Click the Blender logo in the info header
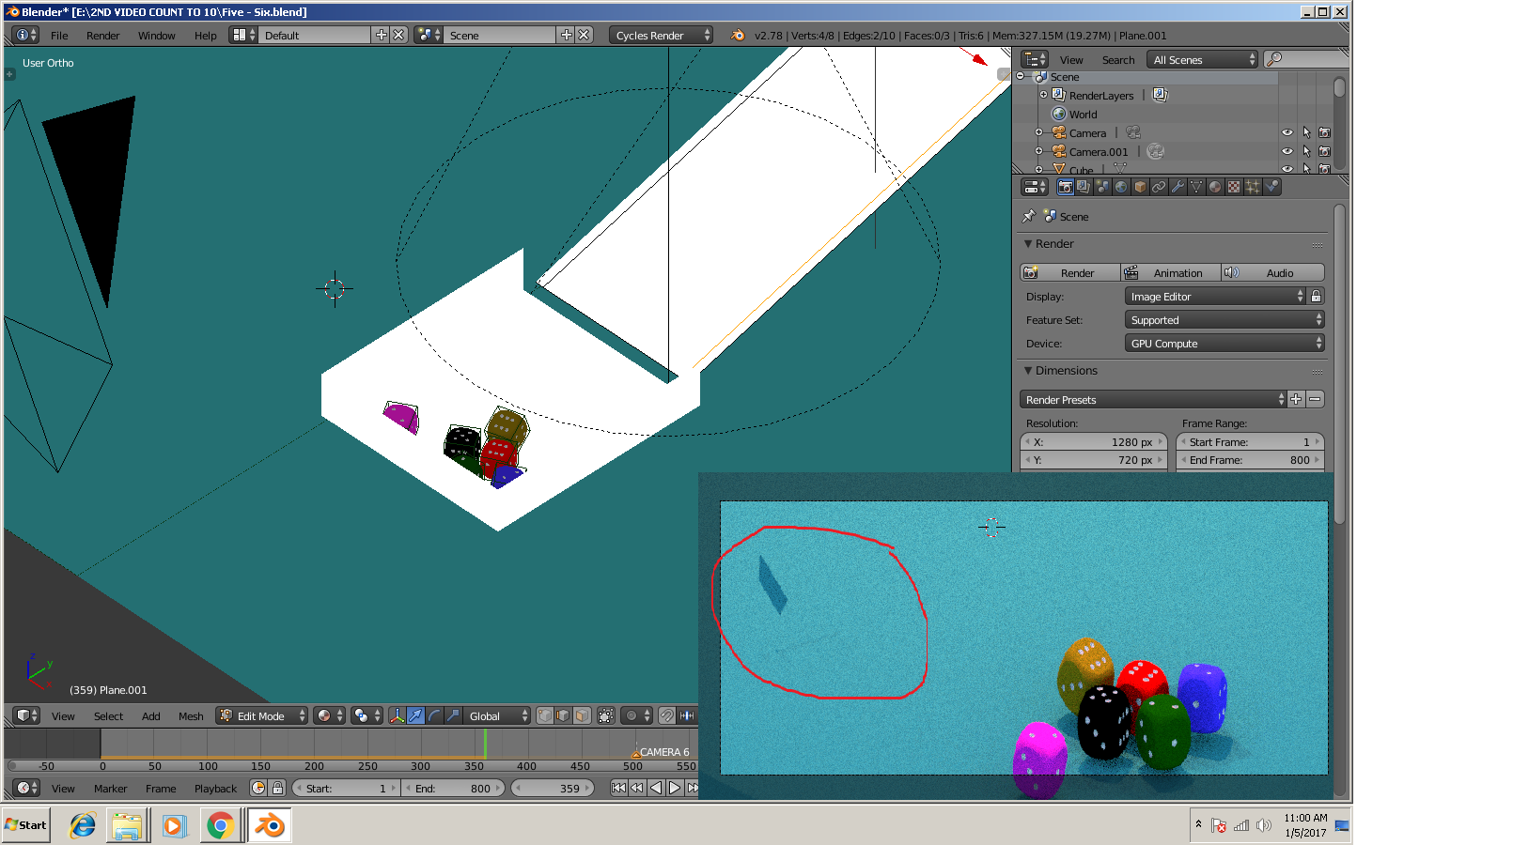This screenshot has height=845, width=1513. pos(737,35)
